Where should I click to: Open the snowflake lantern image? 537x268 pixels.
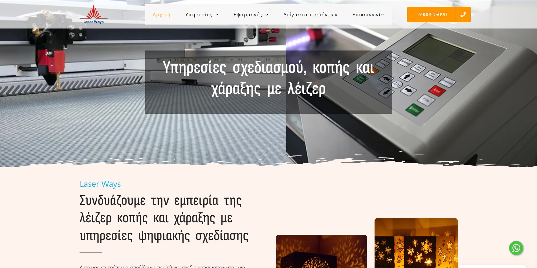click(x=416, y=243)
